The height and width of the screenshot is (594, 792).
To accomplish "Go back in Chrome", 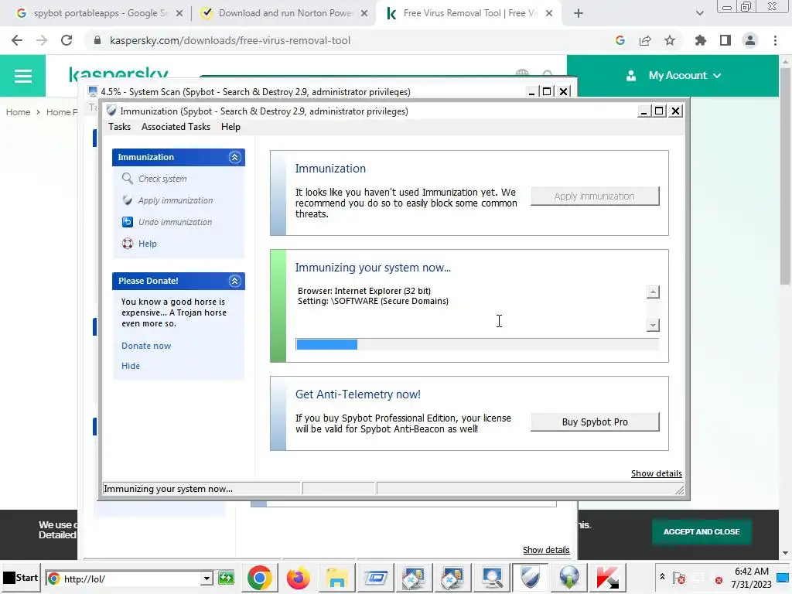I will (17, 40).
